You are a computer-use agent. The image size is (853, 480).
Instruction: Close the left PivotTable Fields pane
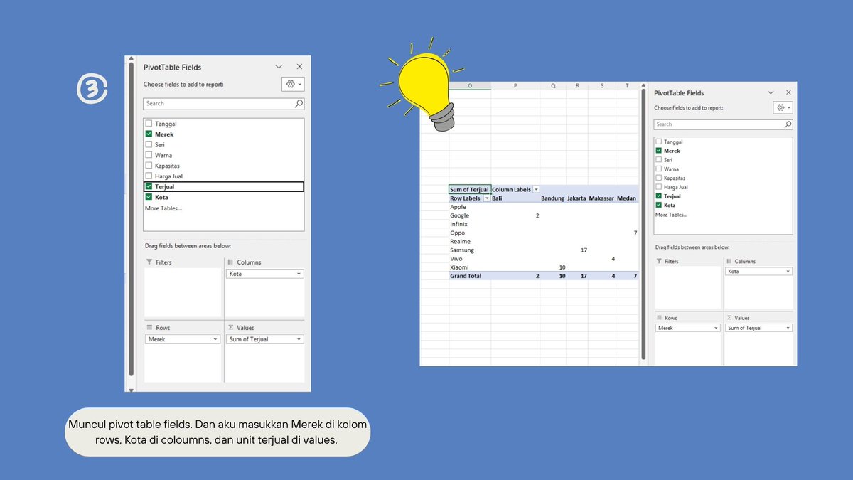pos(299,67)
